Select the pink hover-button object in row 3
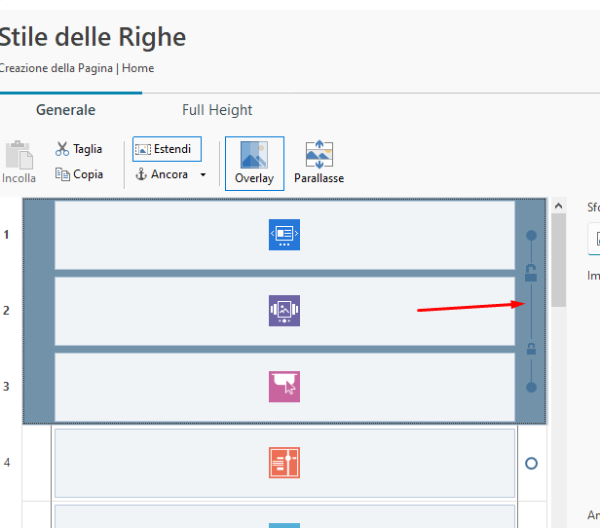Image resolution: width=600 pixels, height=528 pixels. pos(284,387)
